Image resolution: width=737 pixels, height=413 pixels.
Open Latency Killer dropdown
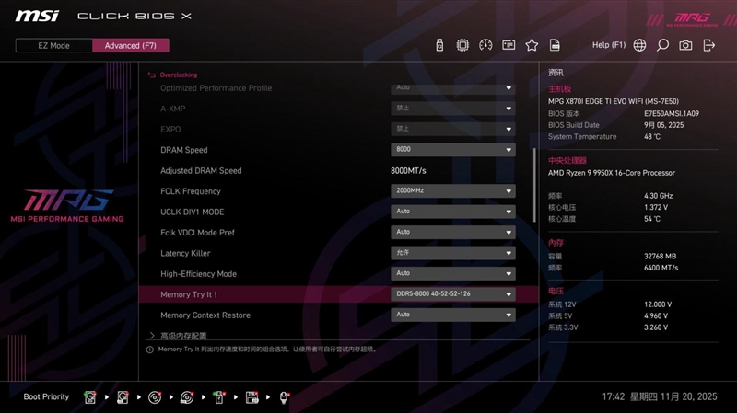coord(453,253)
